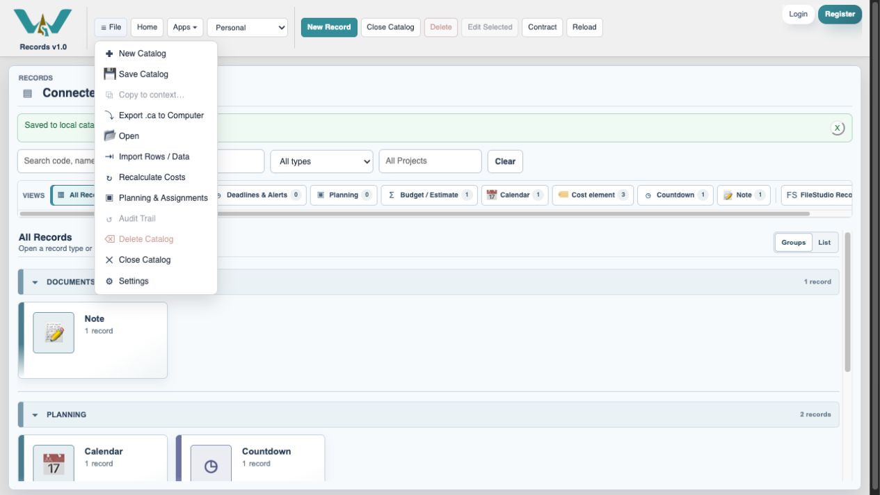Viewport: 880px width, 495px height.
Task: Click the tag icon in Cost element chip
Action: pyautogui.click(x=563, y=195)
